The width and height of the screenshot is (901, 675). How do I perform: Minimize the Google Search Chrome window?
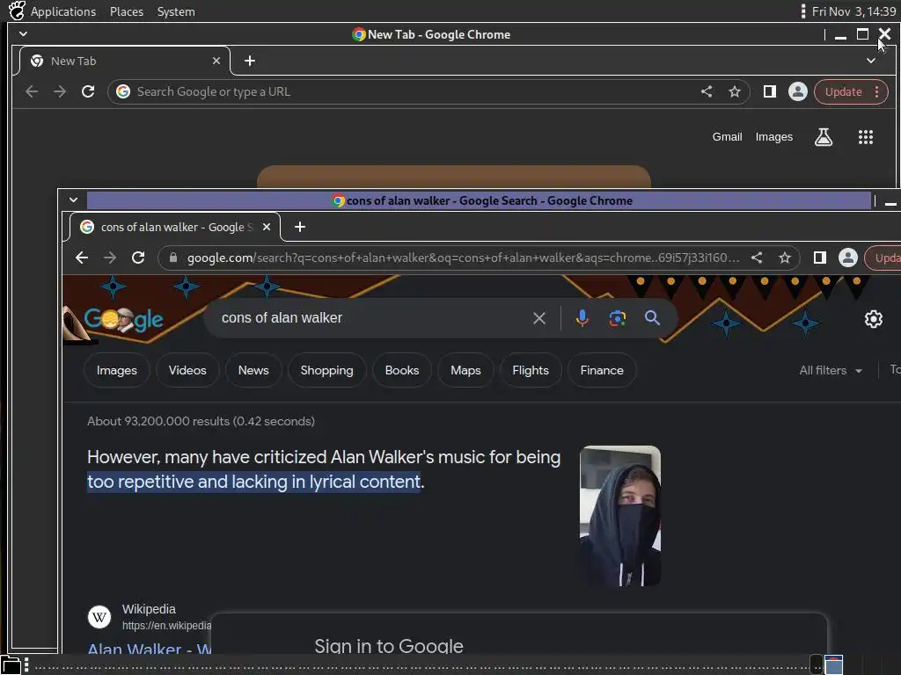[x=890, y=201]
